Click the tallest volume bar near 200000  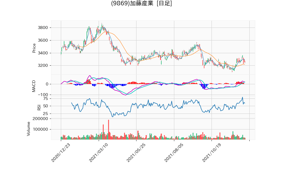[x=108, y=129]
